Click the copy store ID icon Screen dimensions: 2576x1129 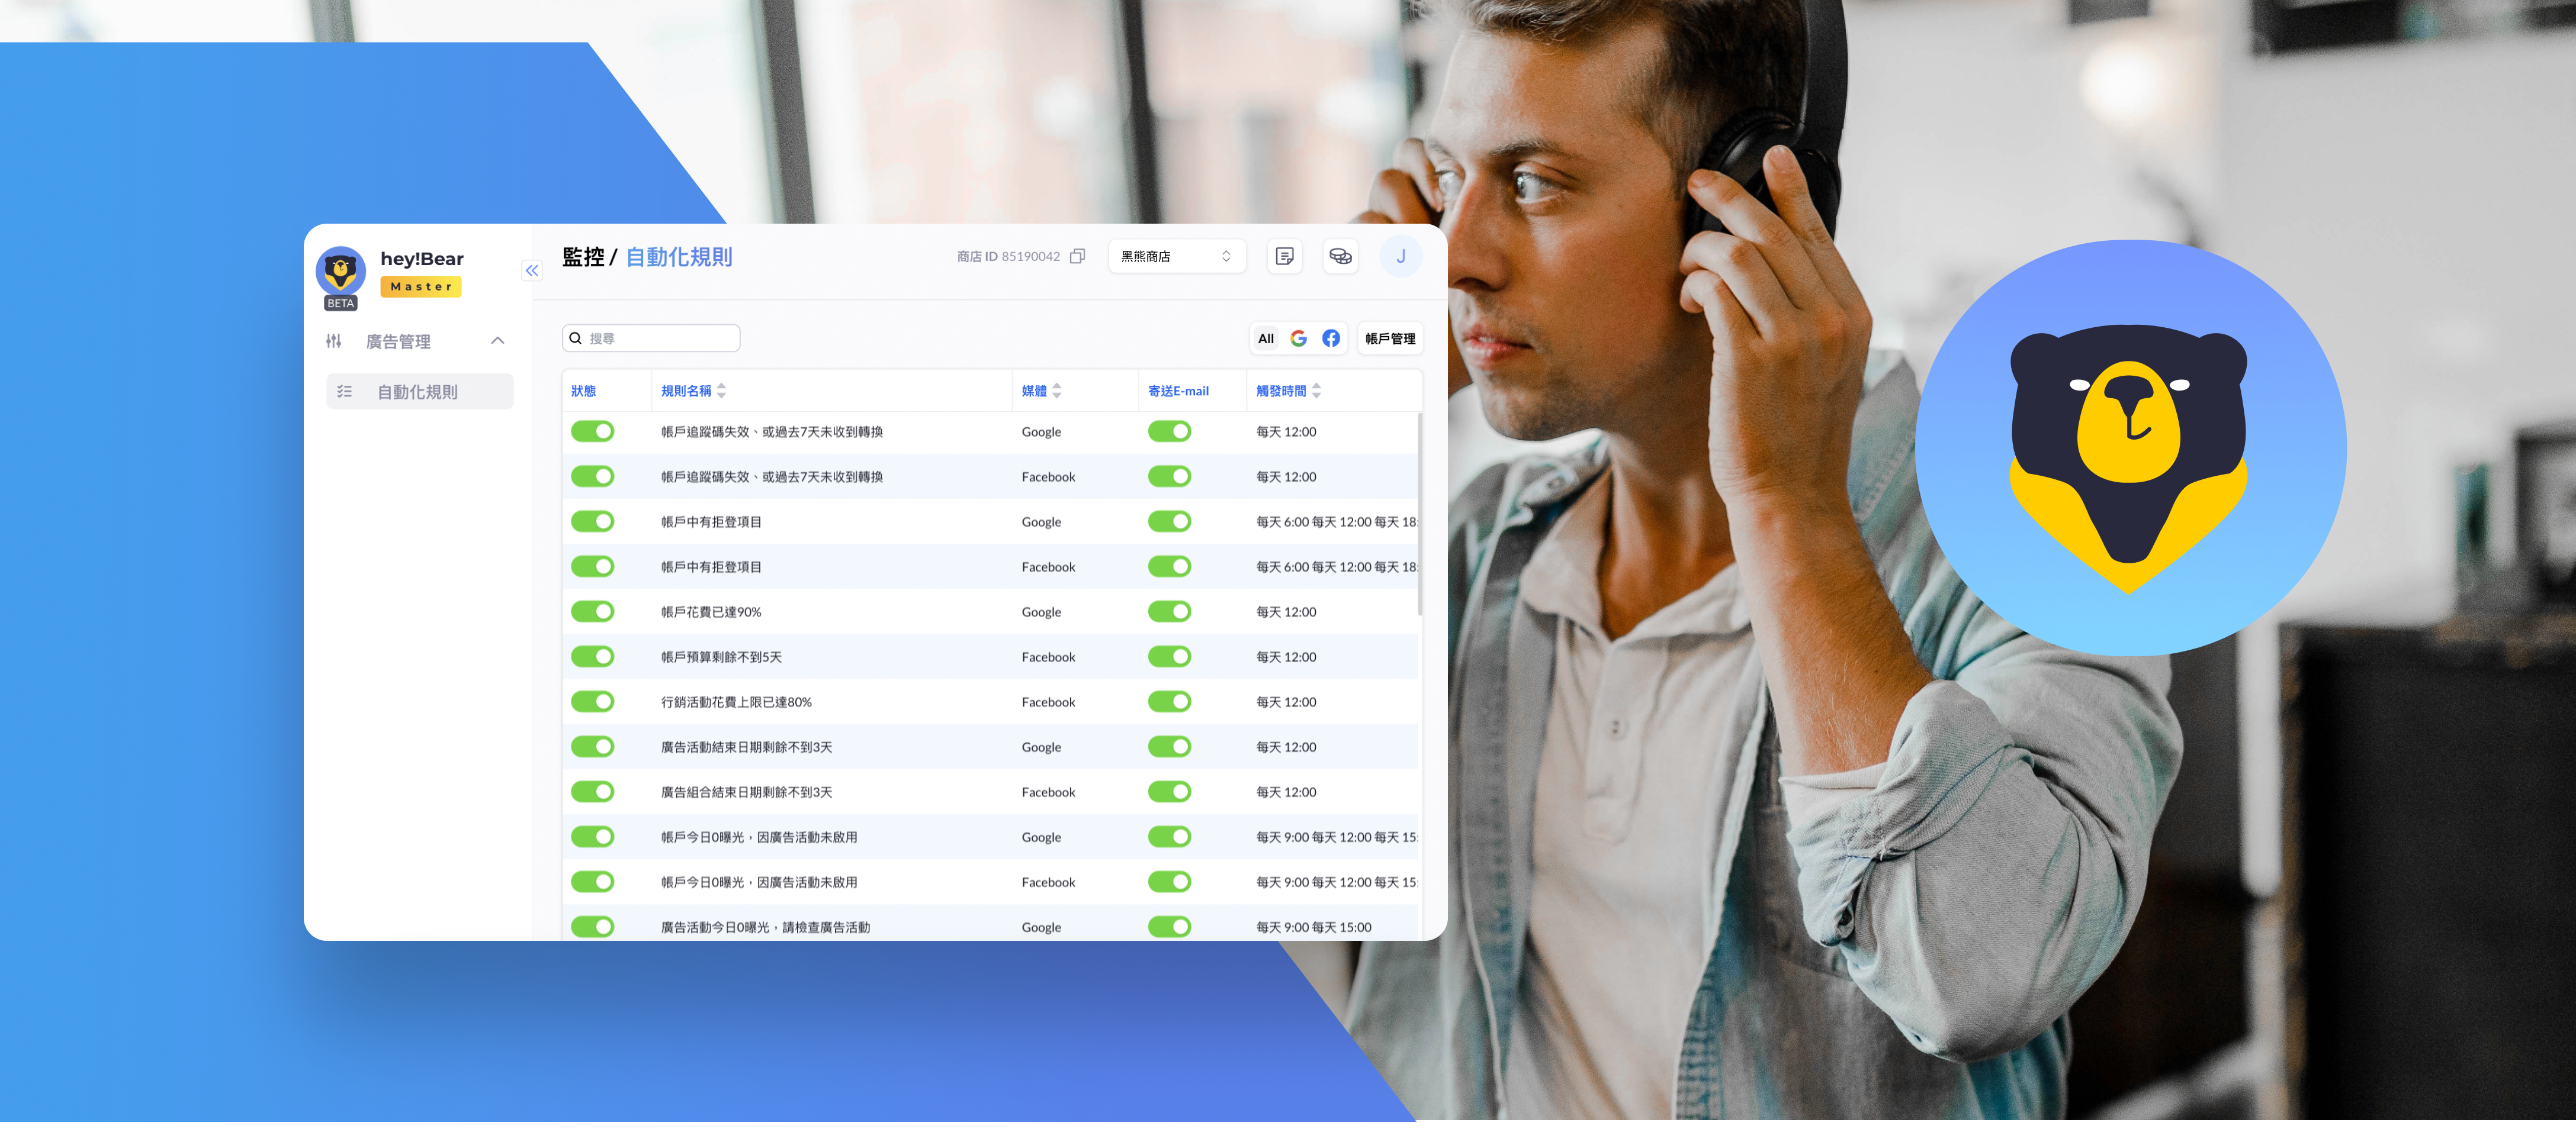[1077, 257]
